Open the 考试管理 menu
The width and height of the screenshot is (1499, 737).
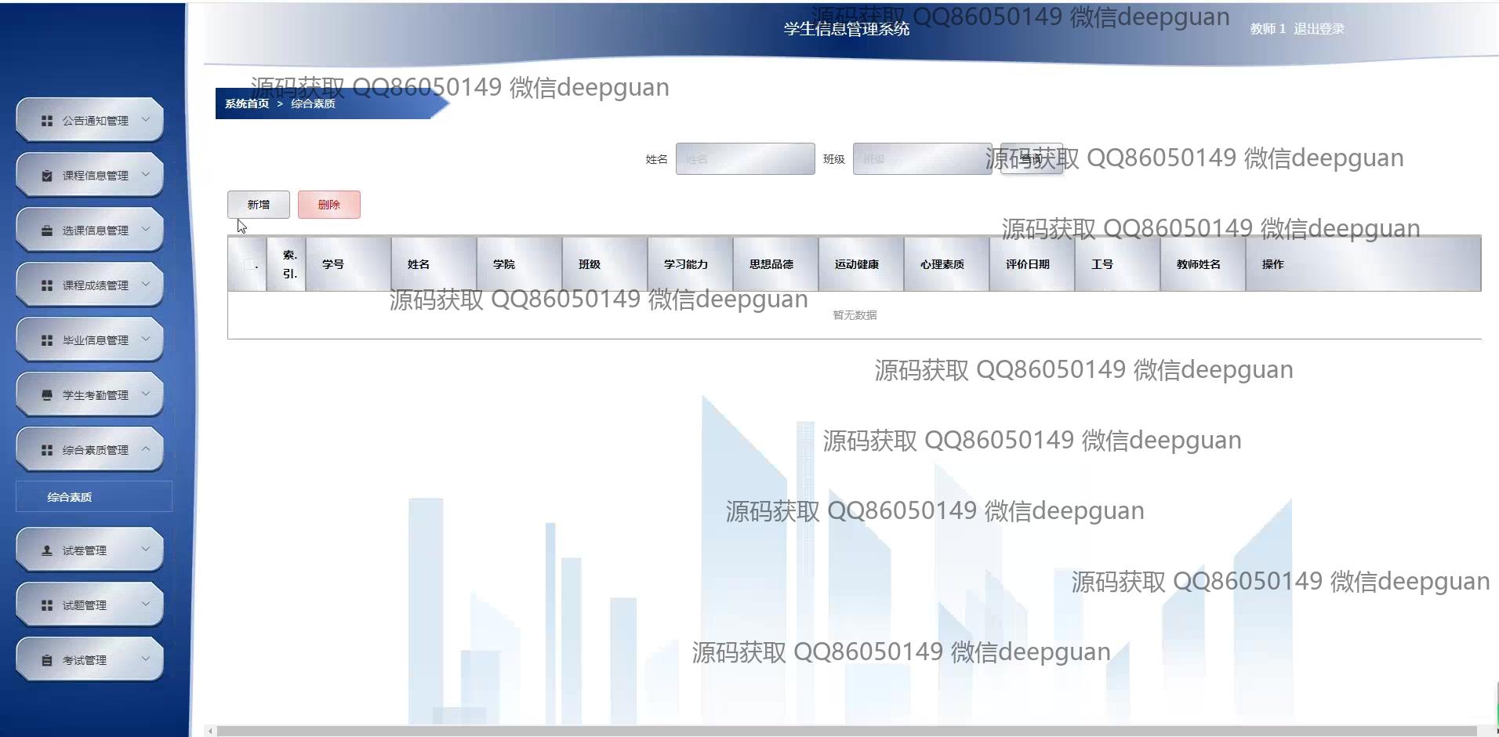[90, 659]
